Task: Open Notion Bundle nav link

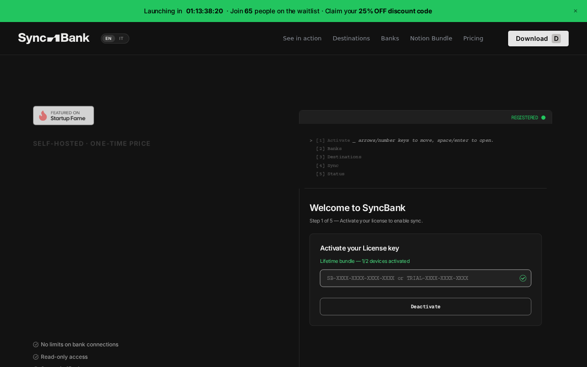Action: (431, 39)
